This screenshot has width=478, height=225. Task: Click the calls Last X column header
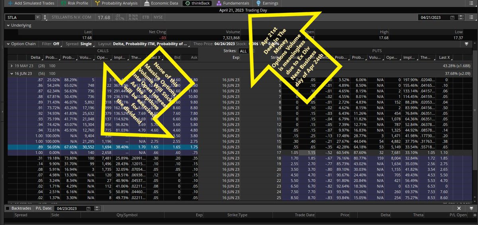point(155,57)
